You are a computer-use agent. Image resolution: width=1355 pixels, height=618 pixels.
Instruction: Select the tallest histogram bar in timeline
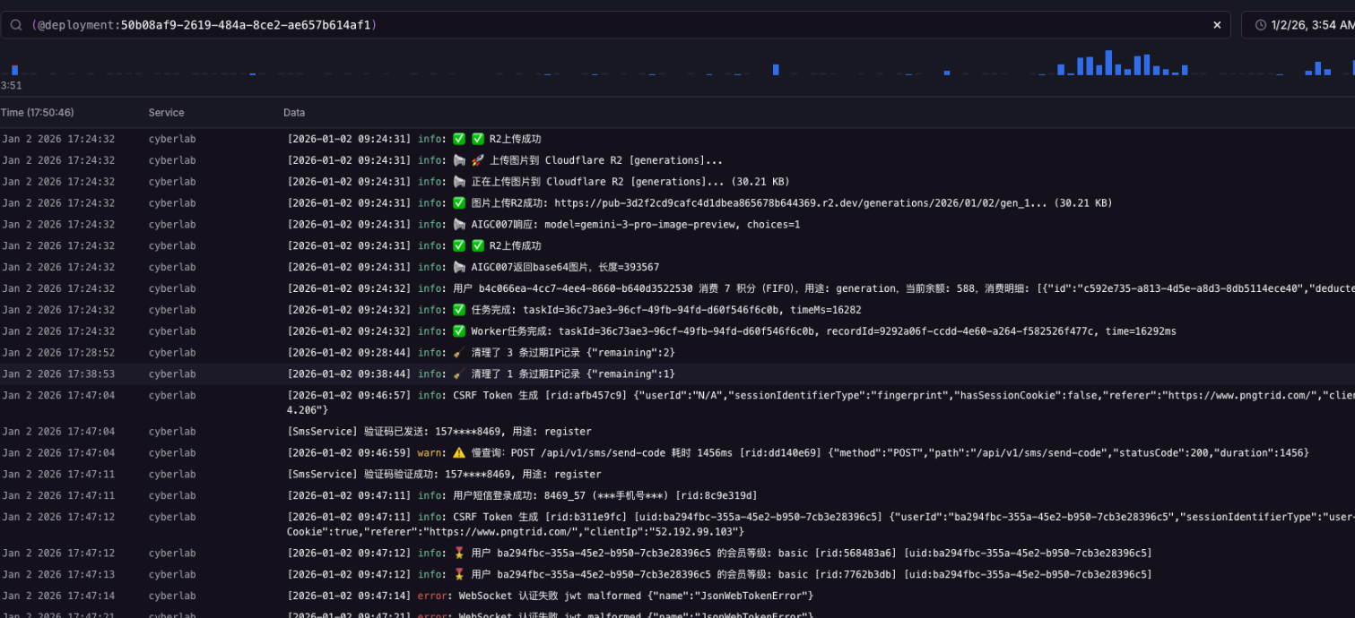(1108, 63)
